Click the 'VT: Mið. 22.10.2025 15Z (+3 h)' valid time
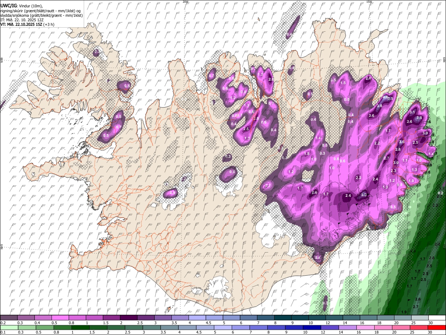Image resolution: width=446 pixels, height=335 pixels. (27, 24)
